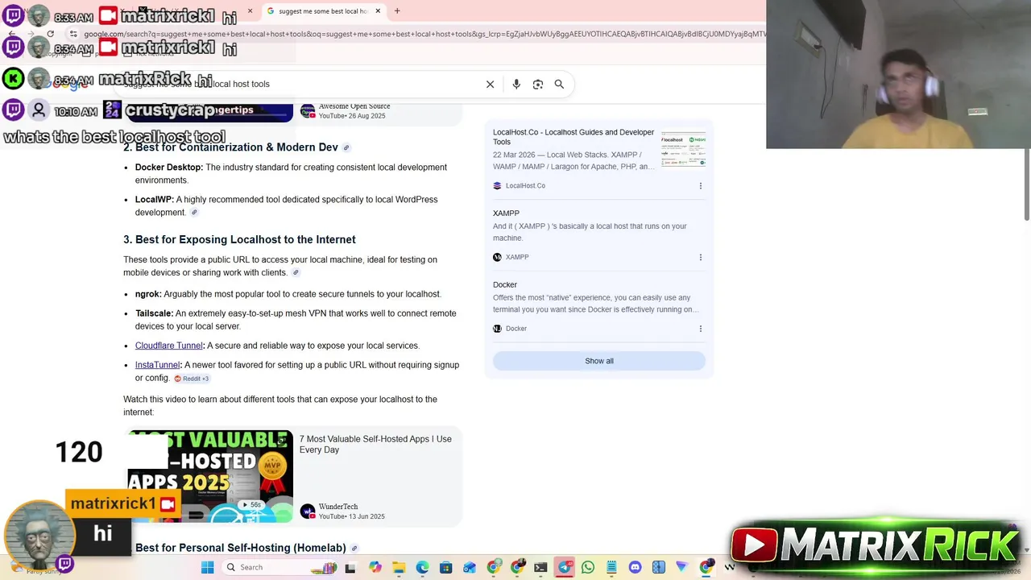The image size is (1031, 580).
Task: Click the Awesome Open Source channel avatar
Action: 307,111
